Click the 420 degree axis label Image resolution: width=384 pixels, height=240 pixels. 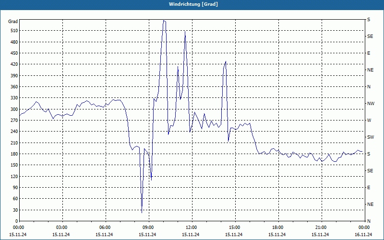[14, 64]
